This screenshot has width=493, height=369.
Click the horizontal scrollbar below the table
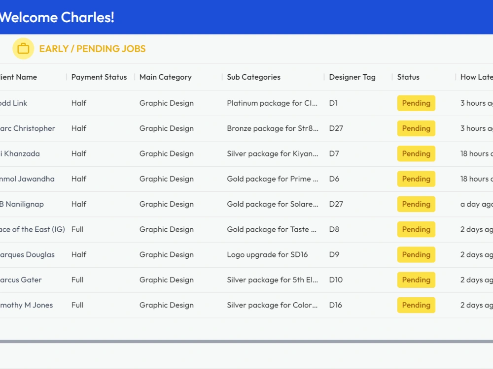pyautogui.click(x=246, y=341)
